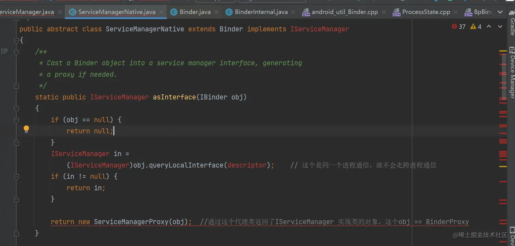Click the '(IServiceManager)' cast expression

coord(100,165)
